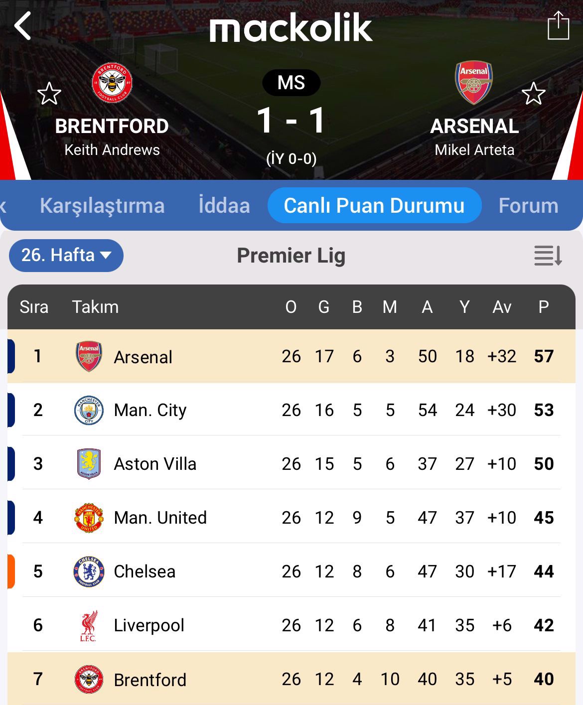The image size is (583, 705).
Task: Tap the Chelsea logo in standings
Action: pos(89,571)
